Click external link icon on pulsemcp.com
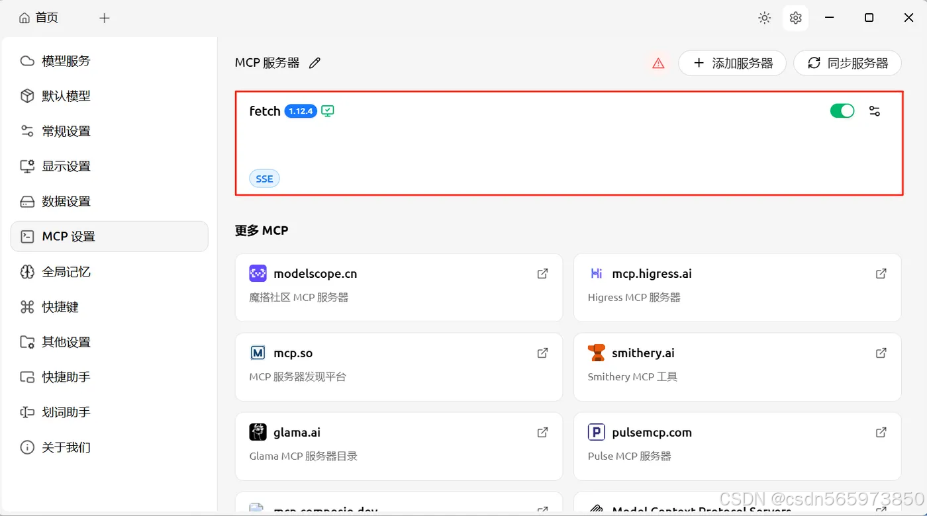The image size is (927, 516). pos(881,432)
